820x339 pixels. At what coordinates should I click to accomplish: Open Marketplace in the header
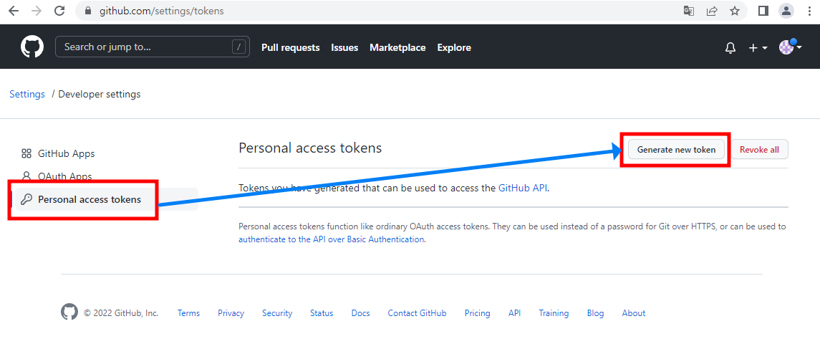tap(397, 47)
